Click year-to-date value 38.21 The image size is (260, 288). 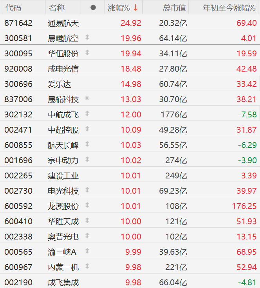246,99
